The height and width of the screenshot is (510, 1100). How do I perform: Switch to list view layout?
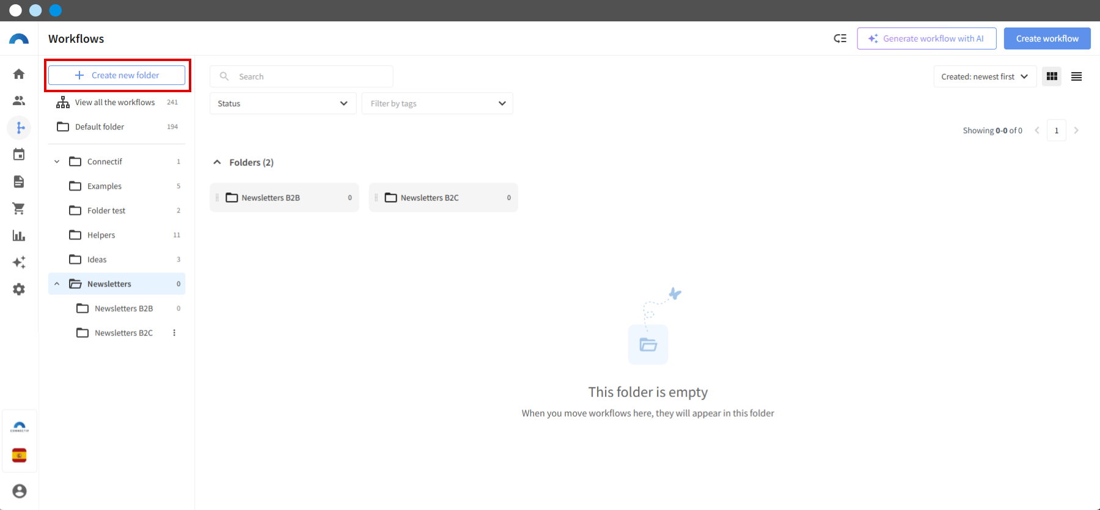1077,76
